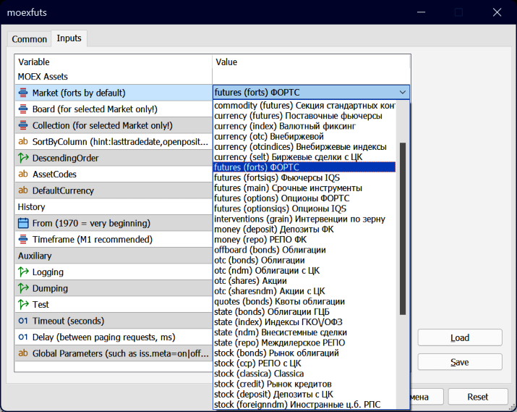Choose otc (shares) Акции

[x=304, y=281]
